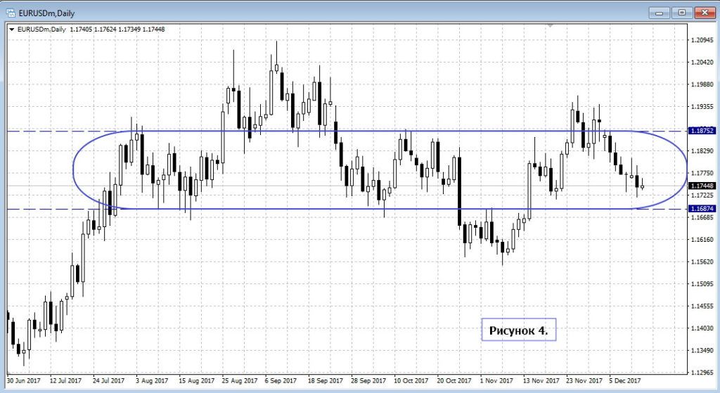Click the 1.16874 lower line price tag

pyautogui.click(x=702, y=209)
